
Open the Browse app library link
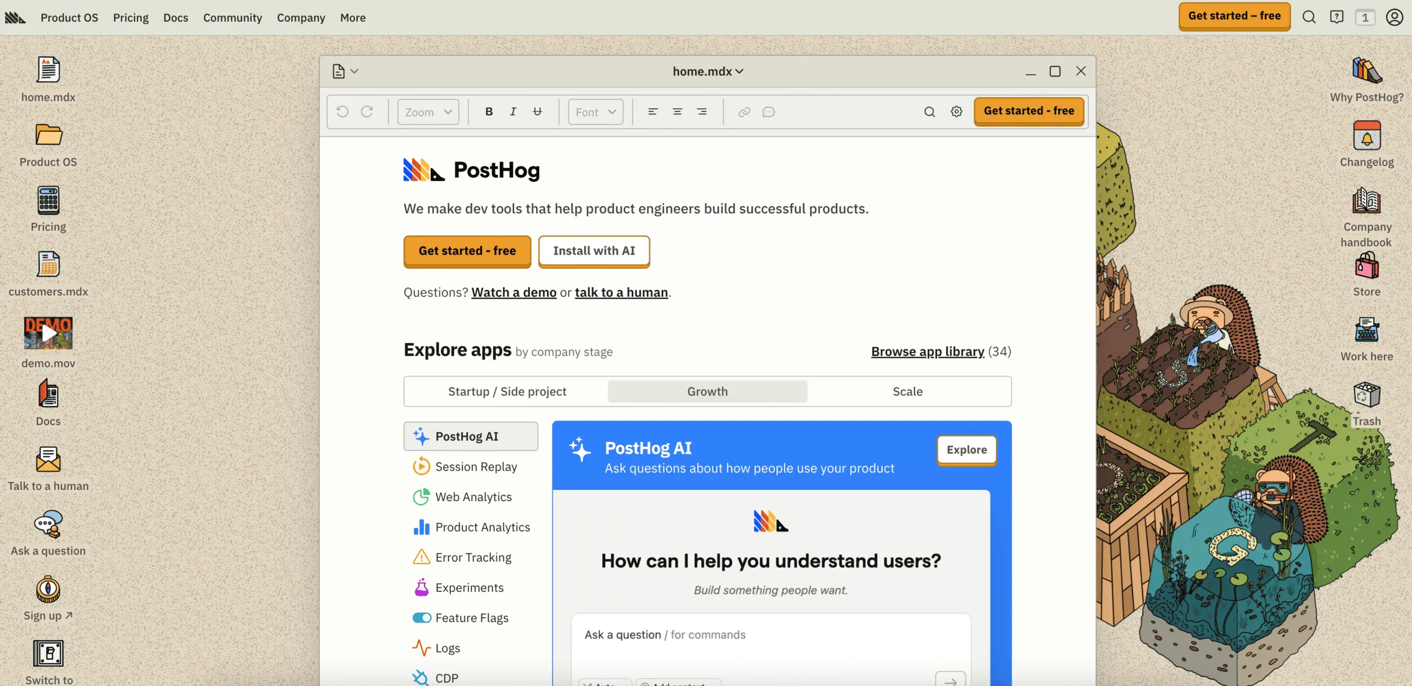pyautogui.click(x=928, y=352)
